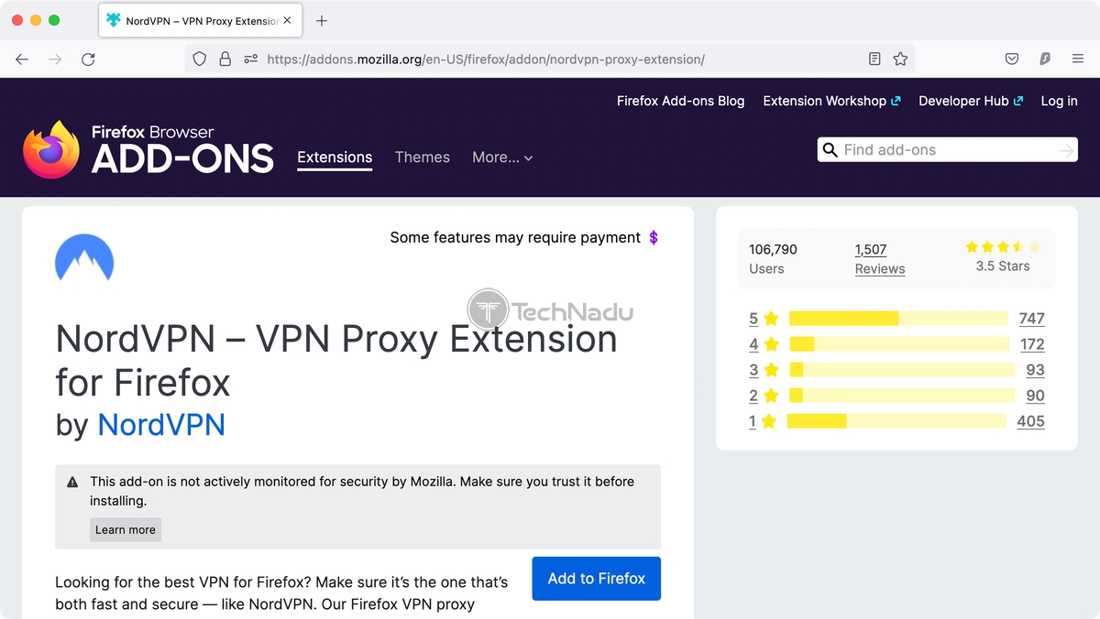Open the Developer Hub link

click(971, 101)
